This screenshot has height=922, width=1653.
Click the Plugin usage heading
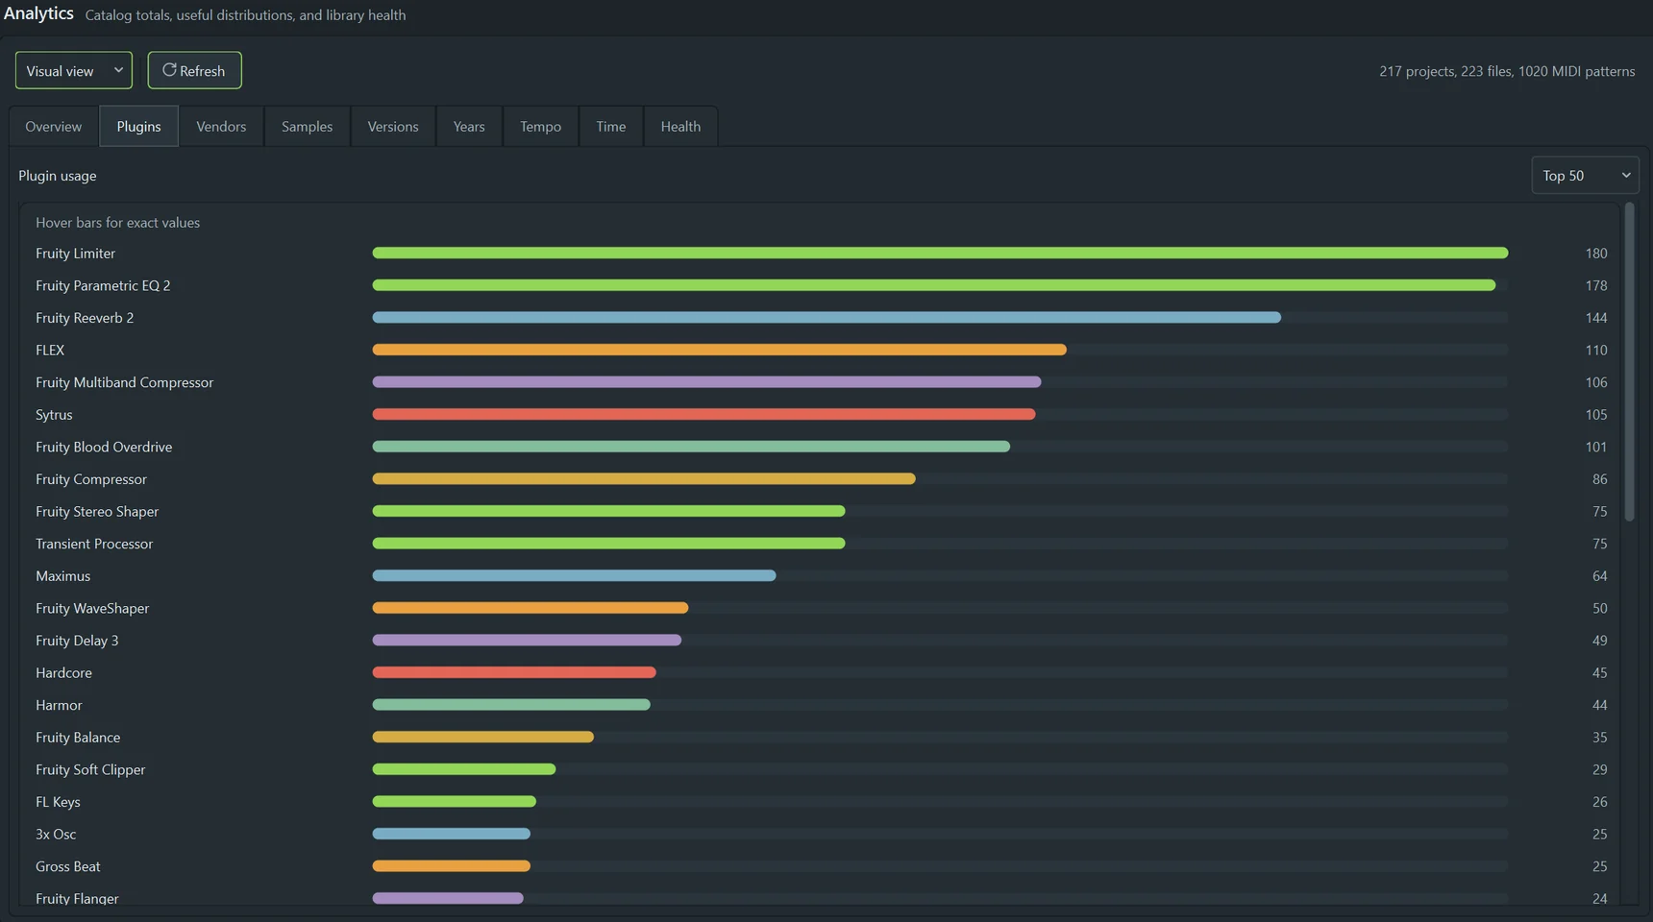pyautogui.click(x=58, y=176)
